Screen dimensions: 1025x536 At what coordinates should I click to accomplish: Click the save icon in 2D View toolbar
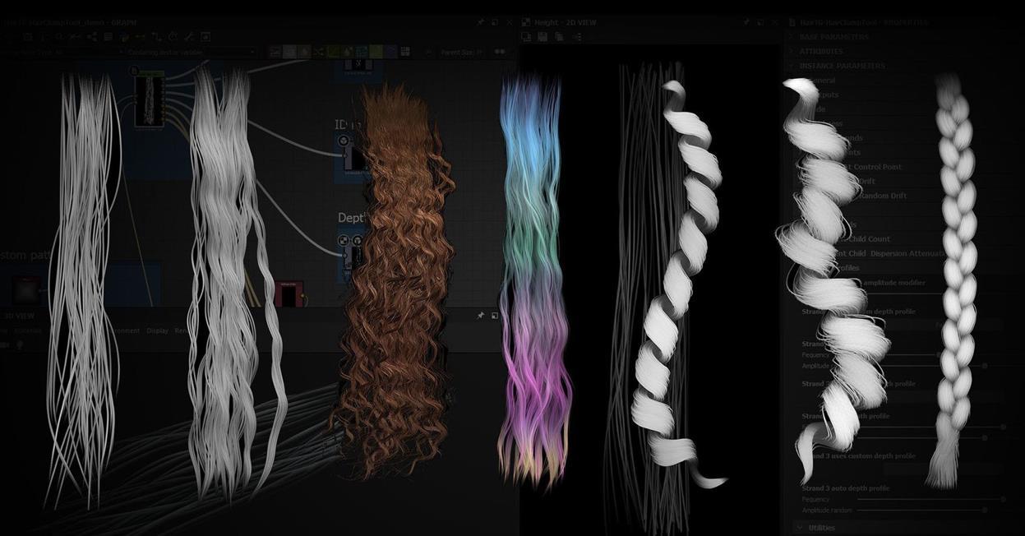point(544,37)
